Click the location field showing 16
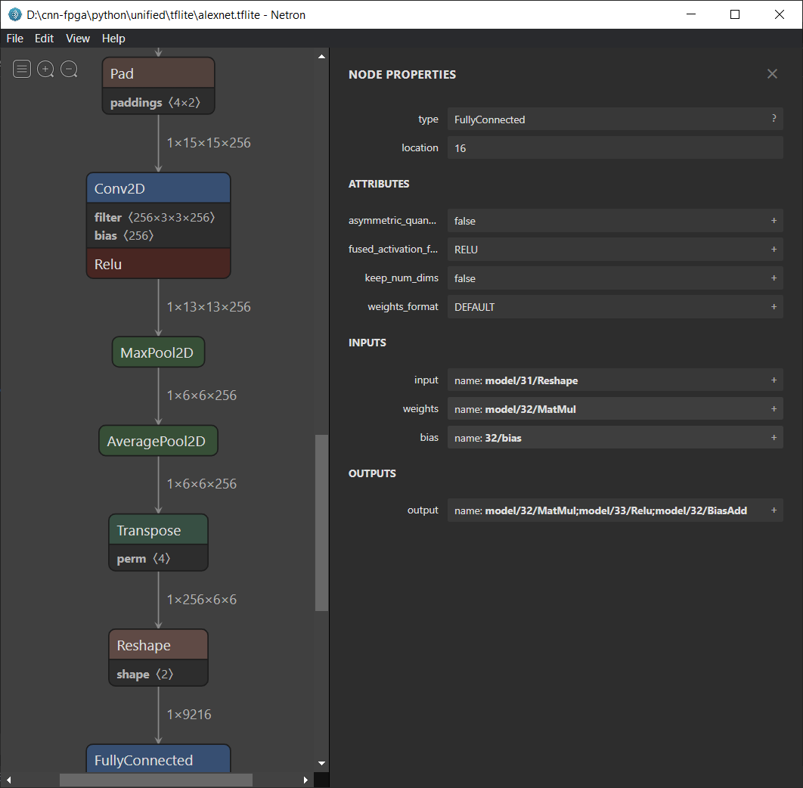Screen dimensions: 803x788 614,148
